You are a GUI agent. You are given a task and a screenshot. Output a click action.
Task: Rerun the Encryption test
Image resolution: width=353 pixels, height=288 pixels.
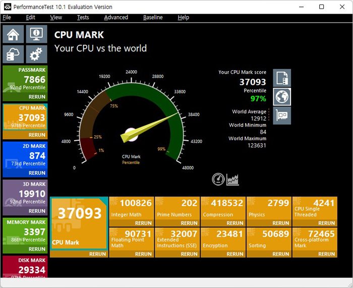(x=234, y=254)
